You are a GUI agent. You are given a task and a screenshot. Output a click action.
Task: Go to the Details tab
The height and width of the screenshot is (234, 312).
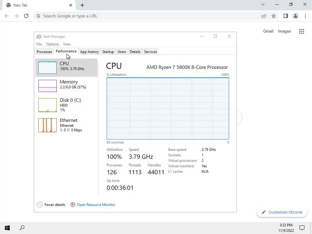point(135,52)
